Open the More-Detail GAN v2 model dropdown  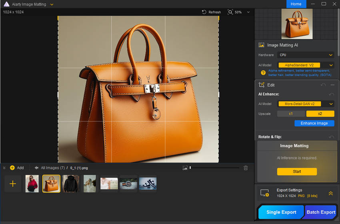point(306,104)
